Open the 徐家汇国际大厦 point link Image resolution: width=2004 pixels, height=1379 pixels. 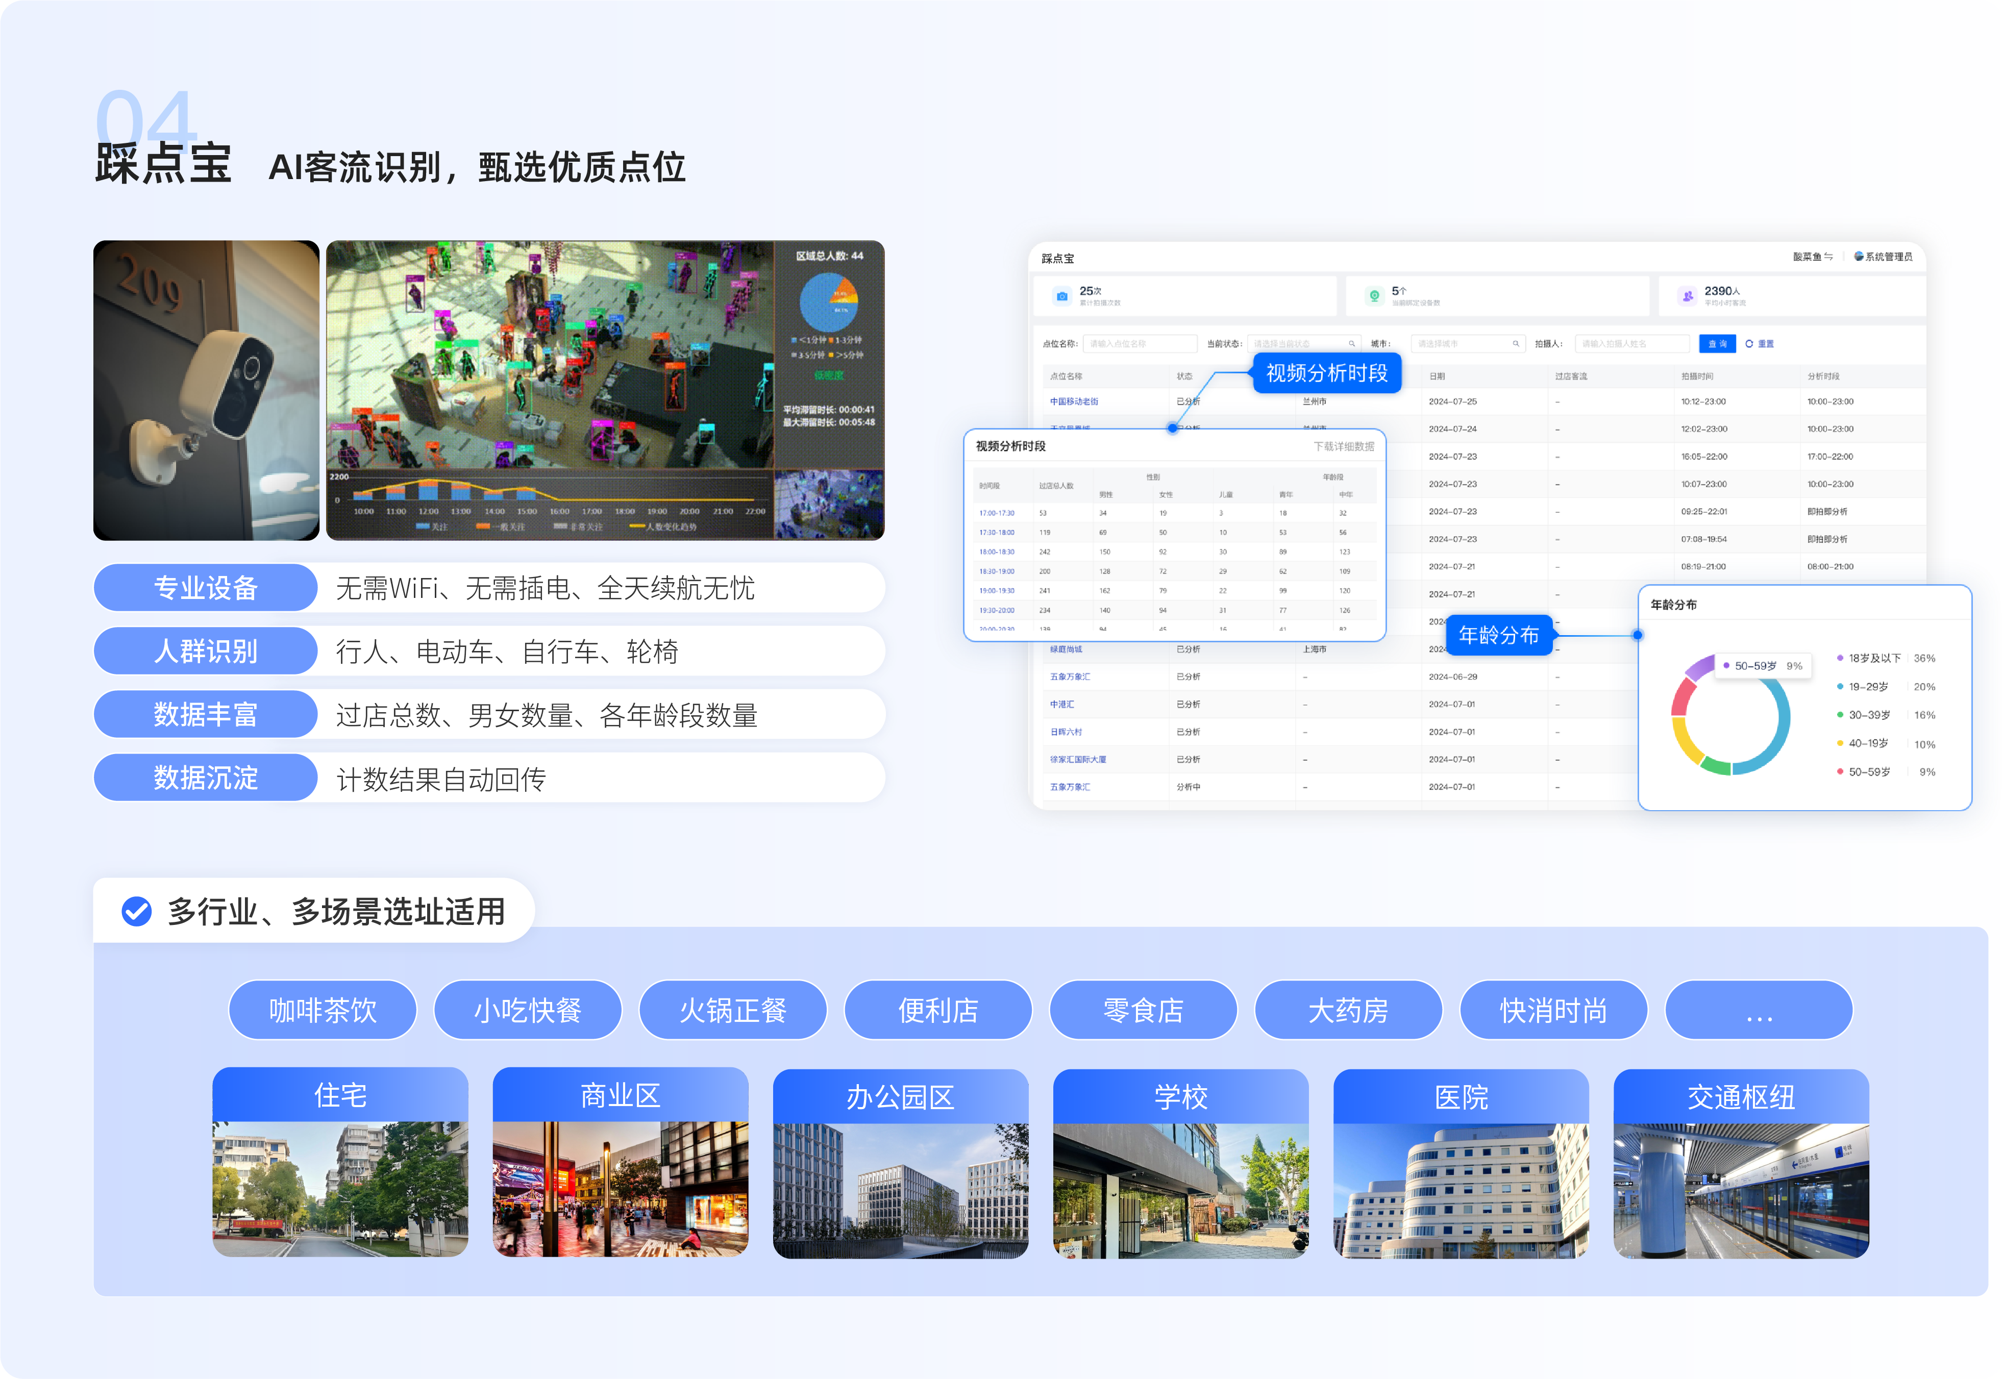[1078, 760]
